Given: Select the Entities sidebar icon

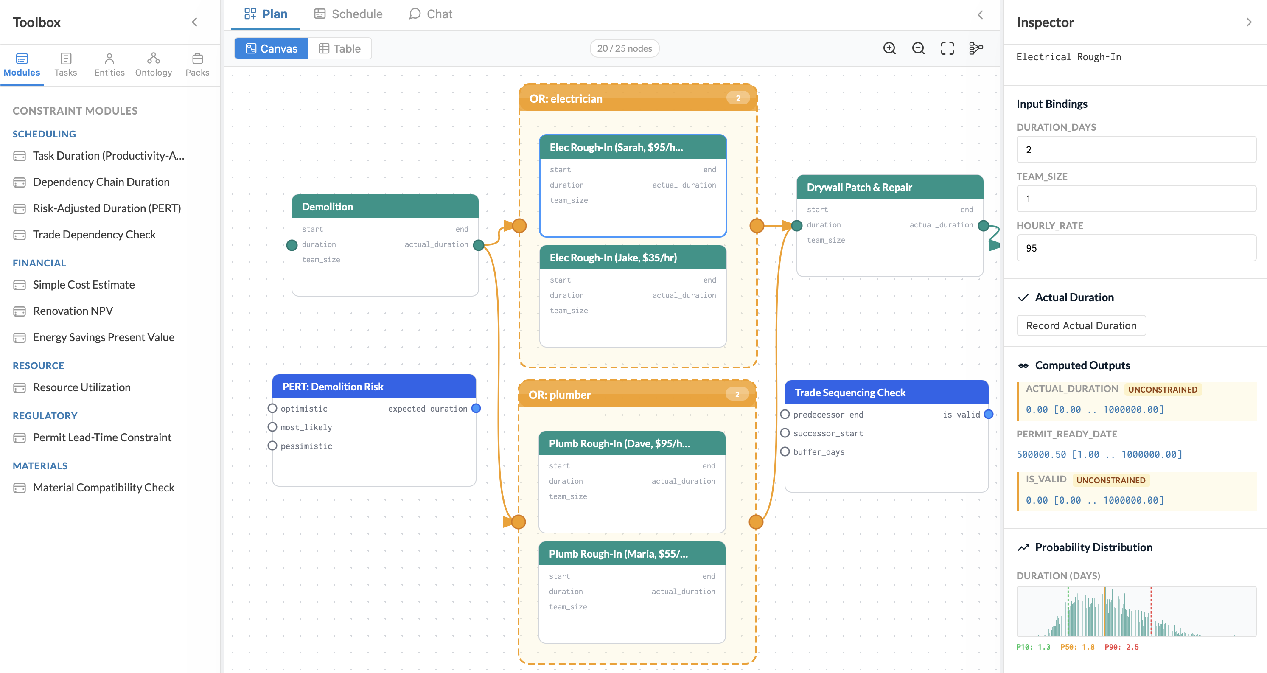Looking at the screenshot, I should click(109, 63).
